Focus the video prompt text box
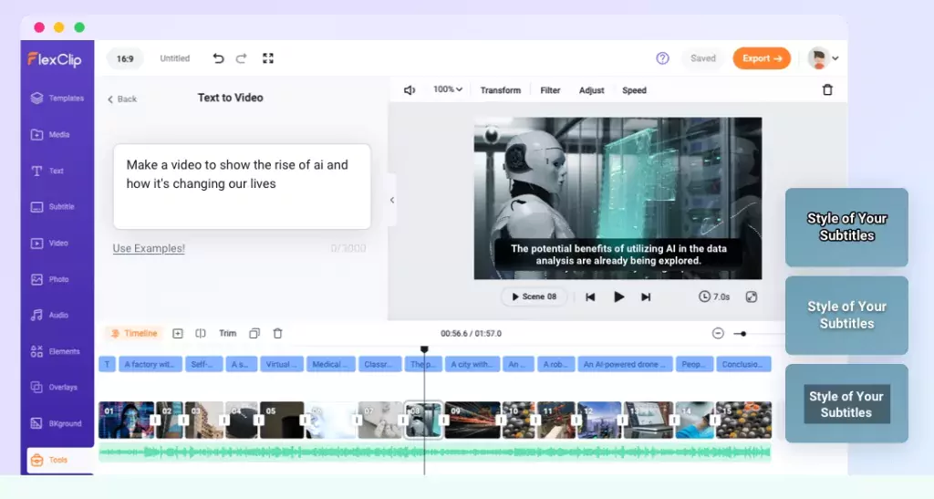 [x=242, y=186]
